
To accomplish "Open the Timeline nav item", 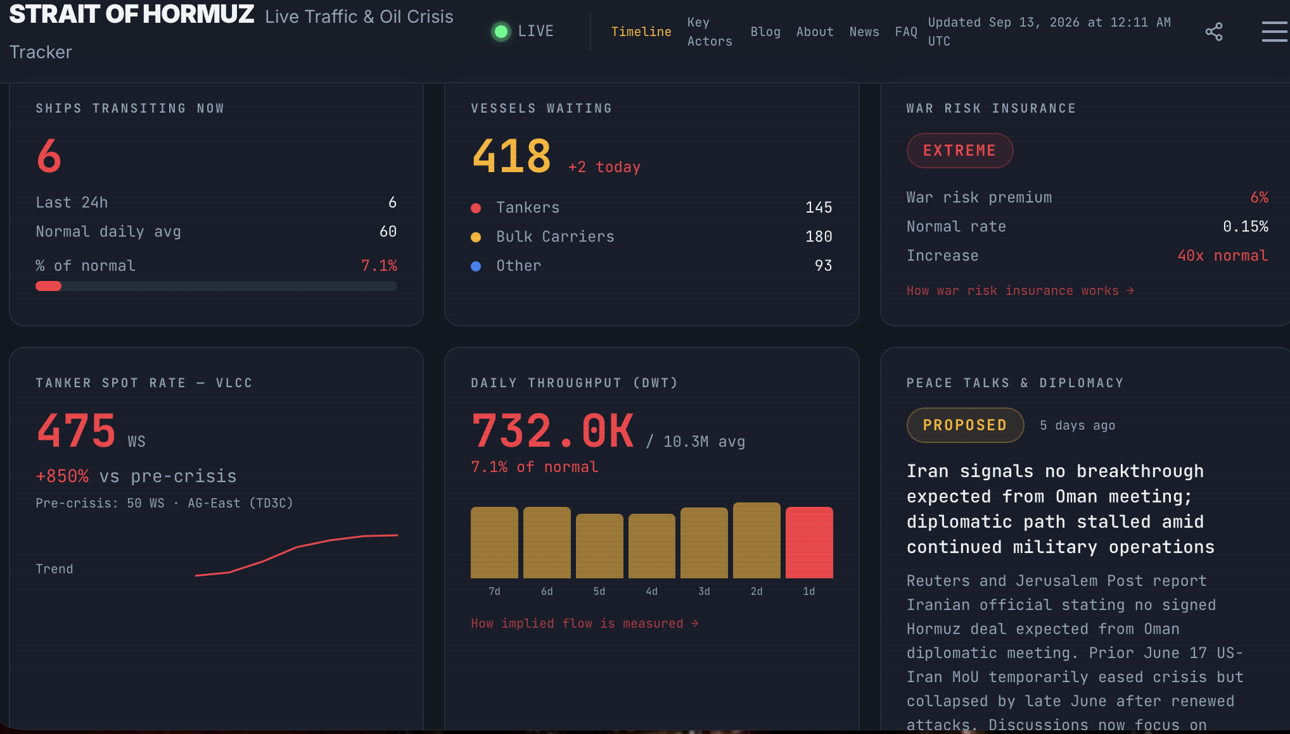I will click(x=641, y=32).
